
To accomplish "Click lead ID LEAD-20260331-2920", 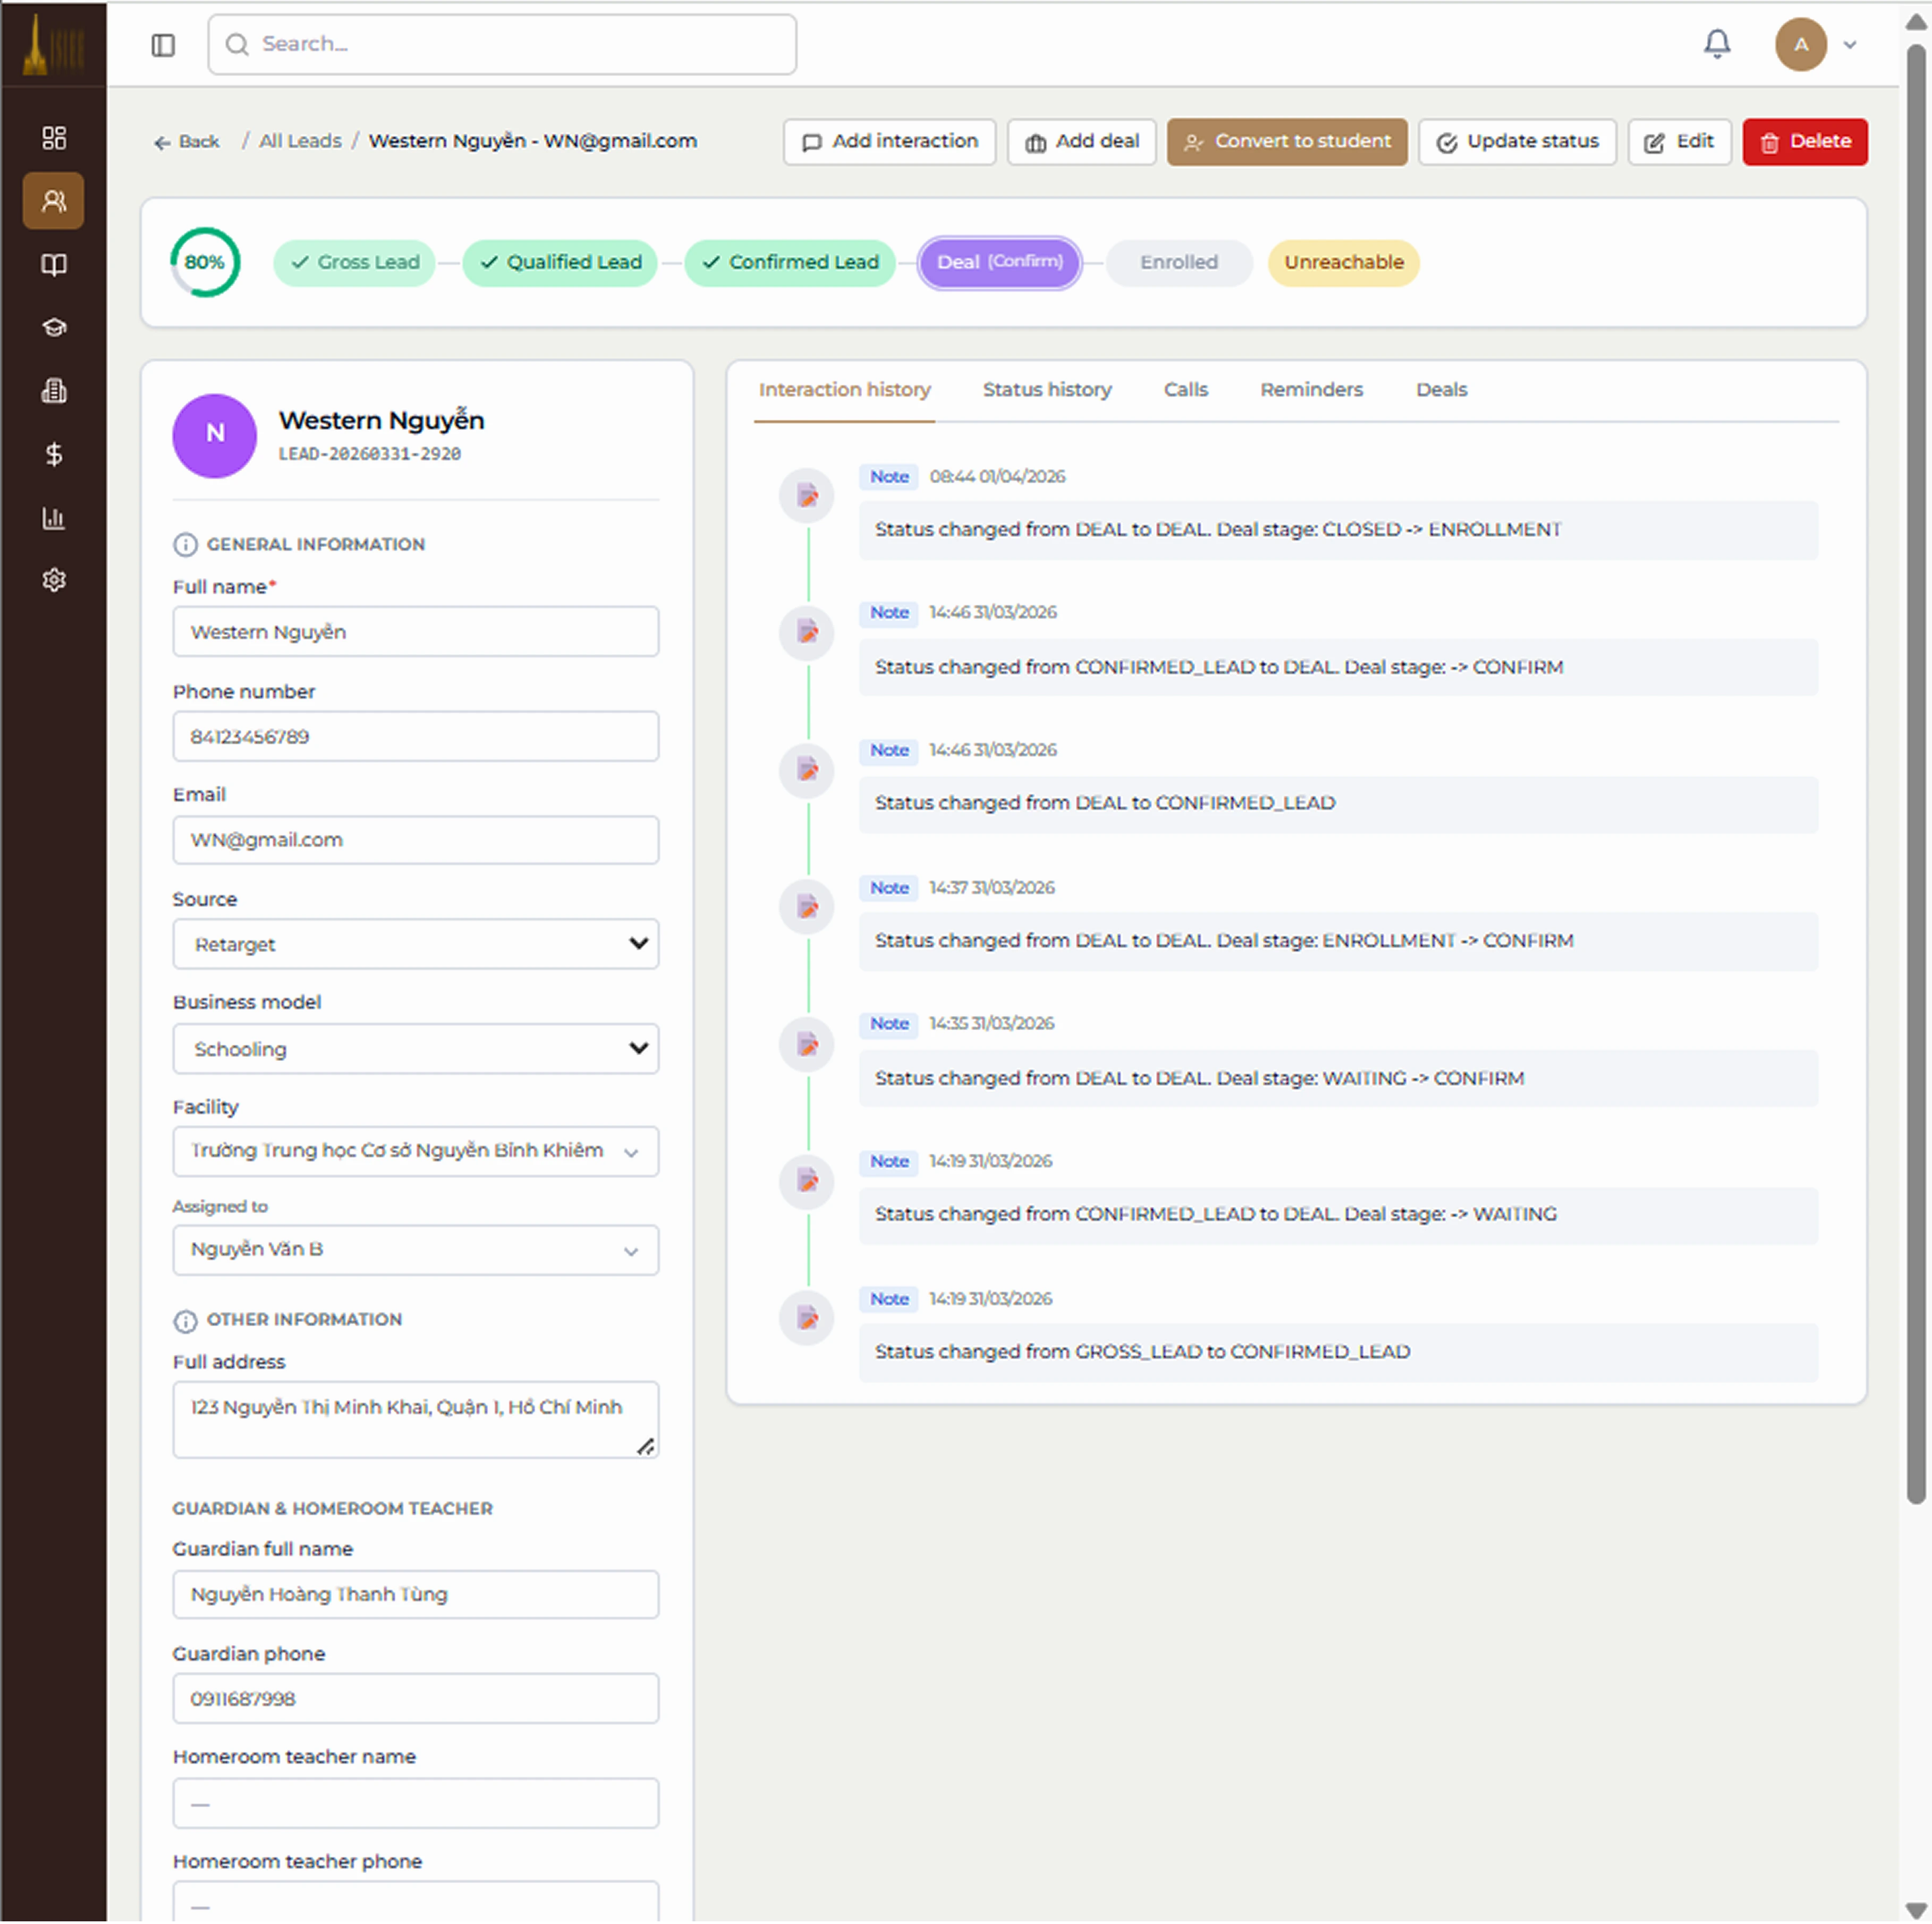I will (x=369, y=455).
